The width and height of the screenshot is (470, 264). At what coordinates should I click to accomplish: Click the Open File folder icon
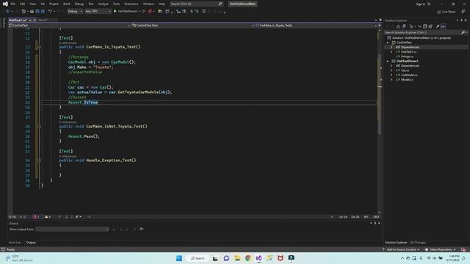(32, 12)
